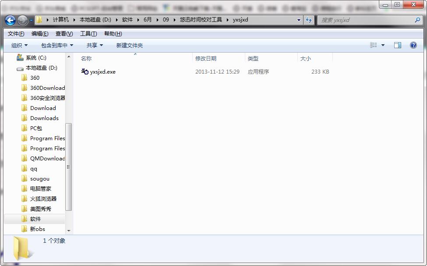The width and height of the screenshot is (427, 266).
Task: Click the change view icon
Action: click(374, 45)
